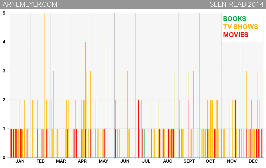
Task: Click the JUL month label
Action: click(x=146, y=161)
